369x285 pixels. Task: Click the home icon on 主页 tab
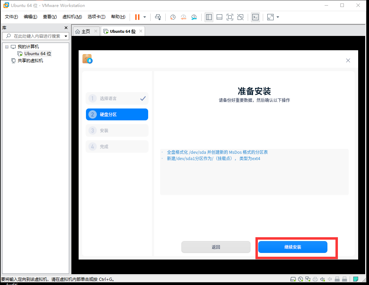[x=78, y=31]
